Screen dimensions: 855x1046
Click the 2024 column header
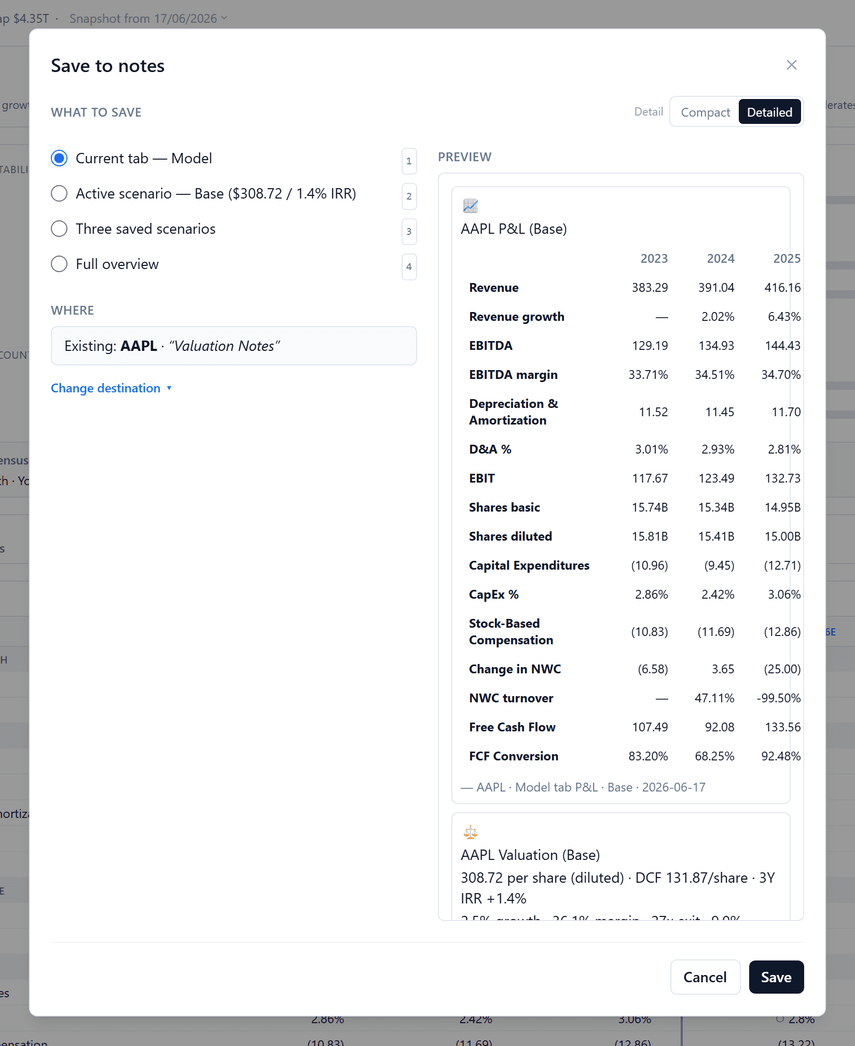pos(720,259)
